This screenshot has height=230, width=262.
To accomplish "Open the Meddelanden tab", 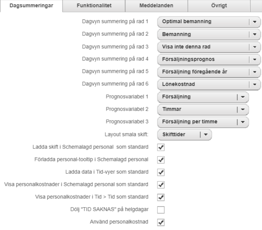I will [156, 6].
